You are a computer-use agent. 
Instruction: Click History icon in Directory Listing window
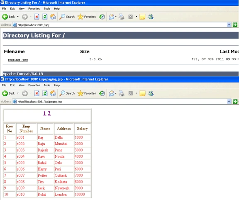tap(102, 17)
